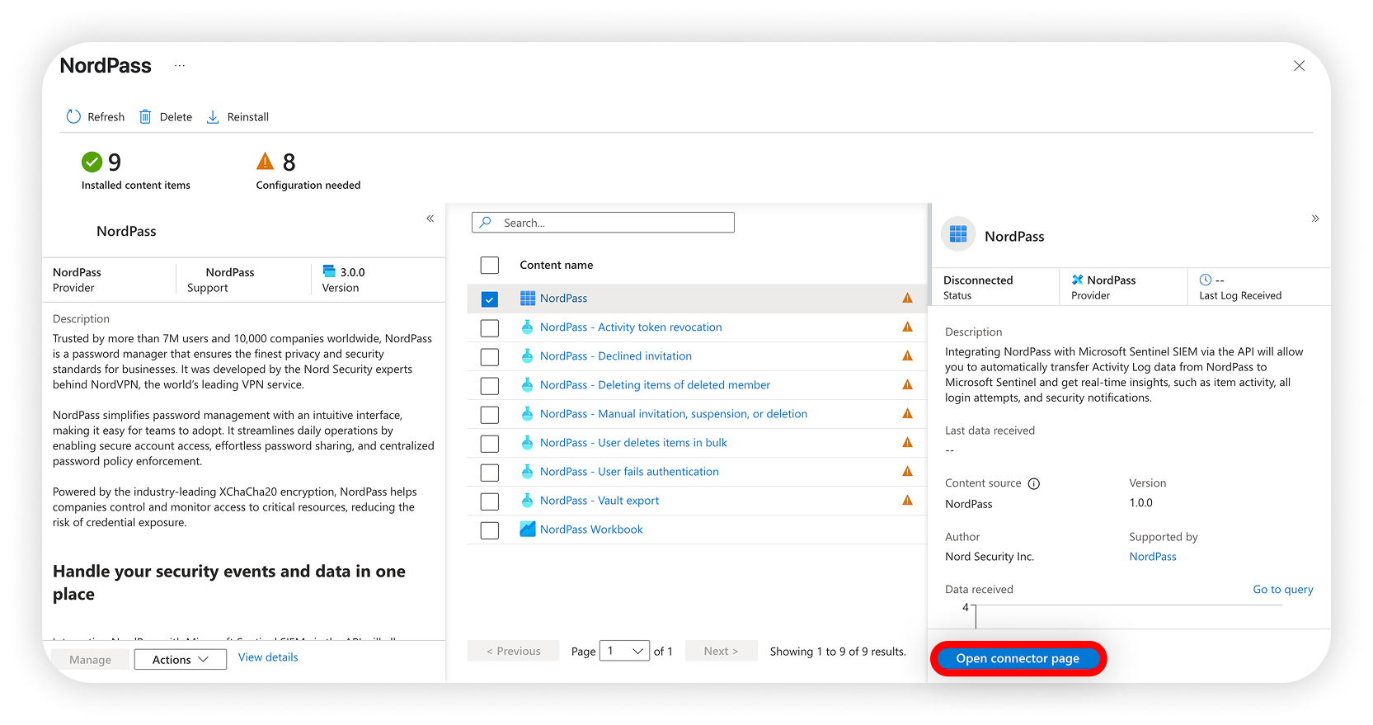Check the Declined invitation checkbox
Viewport: 1373px width, 725px height.
click(x=490, y=357)
